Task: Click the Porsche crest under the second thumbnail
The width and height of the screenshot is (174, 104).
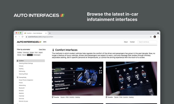Action: [x=106, y=97]
